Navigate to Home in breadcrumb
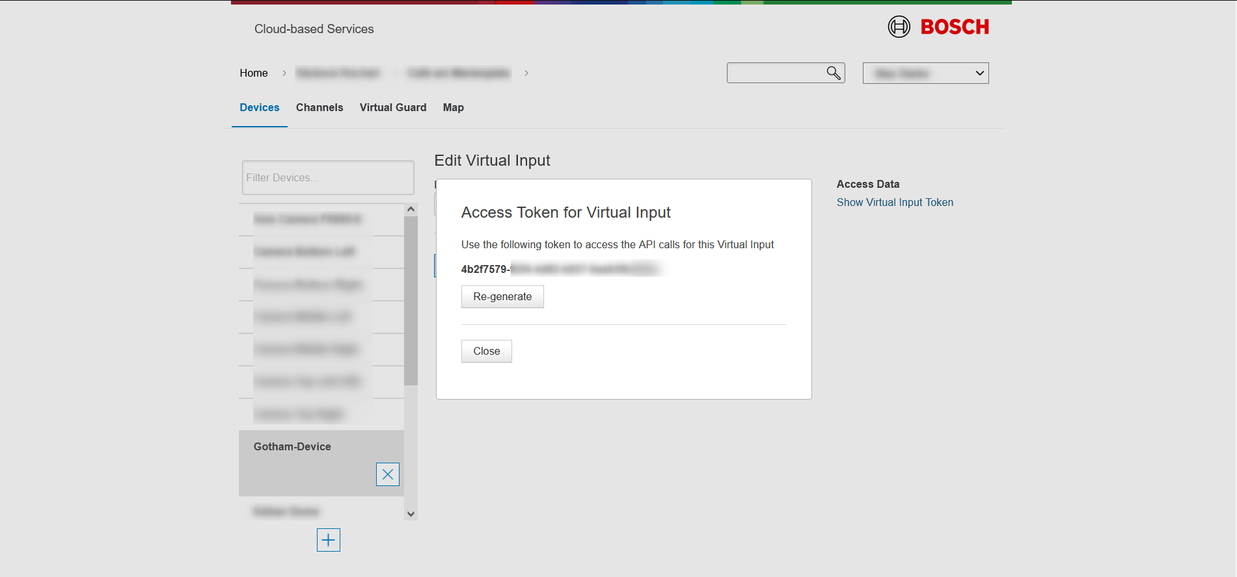Screen dimensions: 1237x577 (253, 73)
